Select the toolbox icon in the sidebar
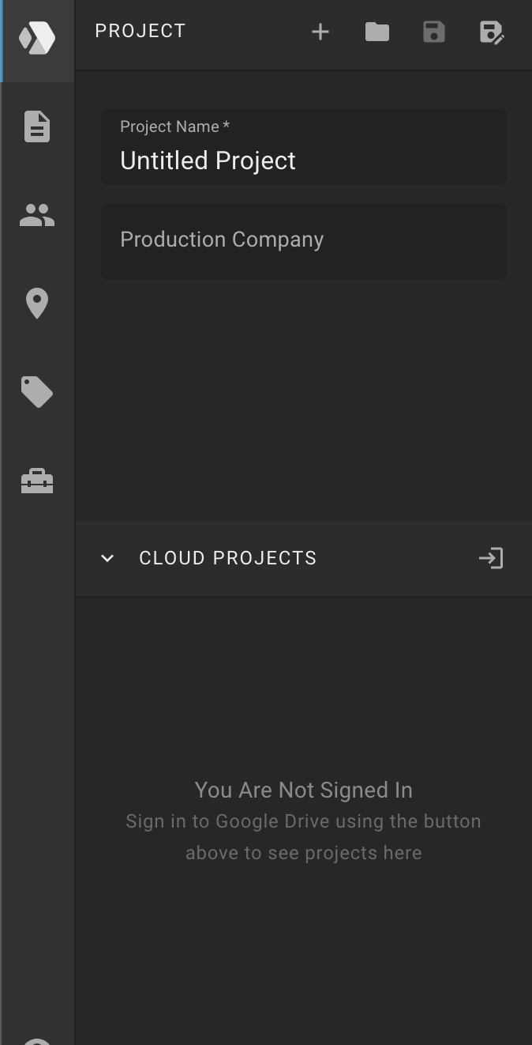532x1045 pixels. coord(37,481)
